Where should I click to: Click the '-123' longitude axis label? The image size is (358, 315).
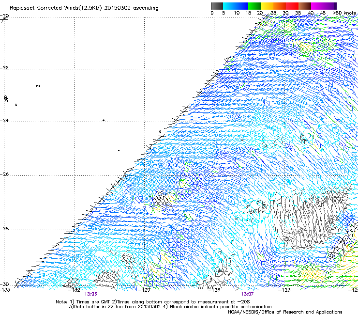coord(284,290)
